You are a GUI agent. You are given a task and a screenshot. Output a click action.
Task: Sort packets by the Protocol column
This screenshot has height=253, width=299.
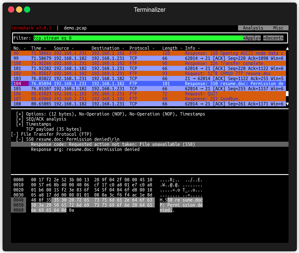pos(142,48)
